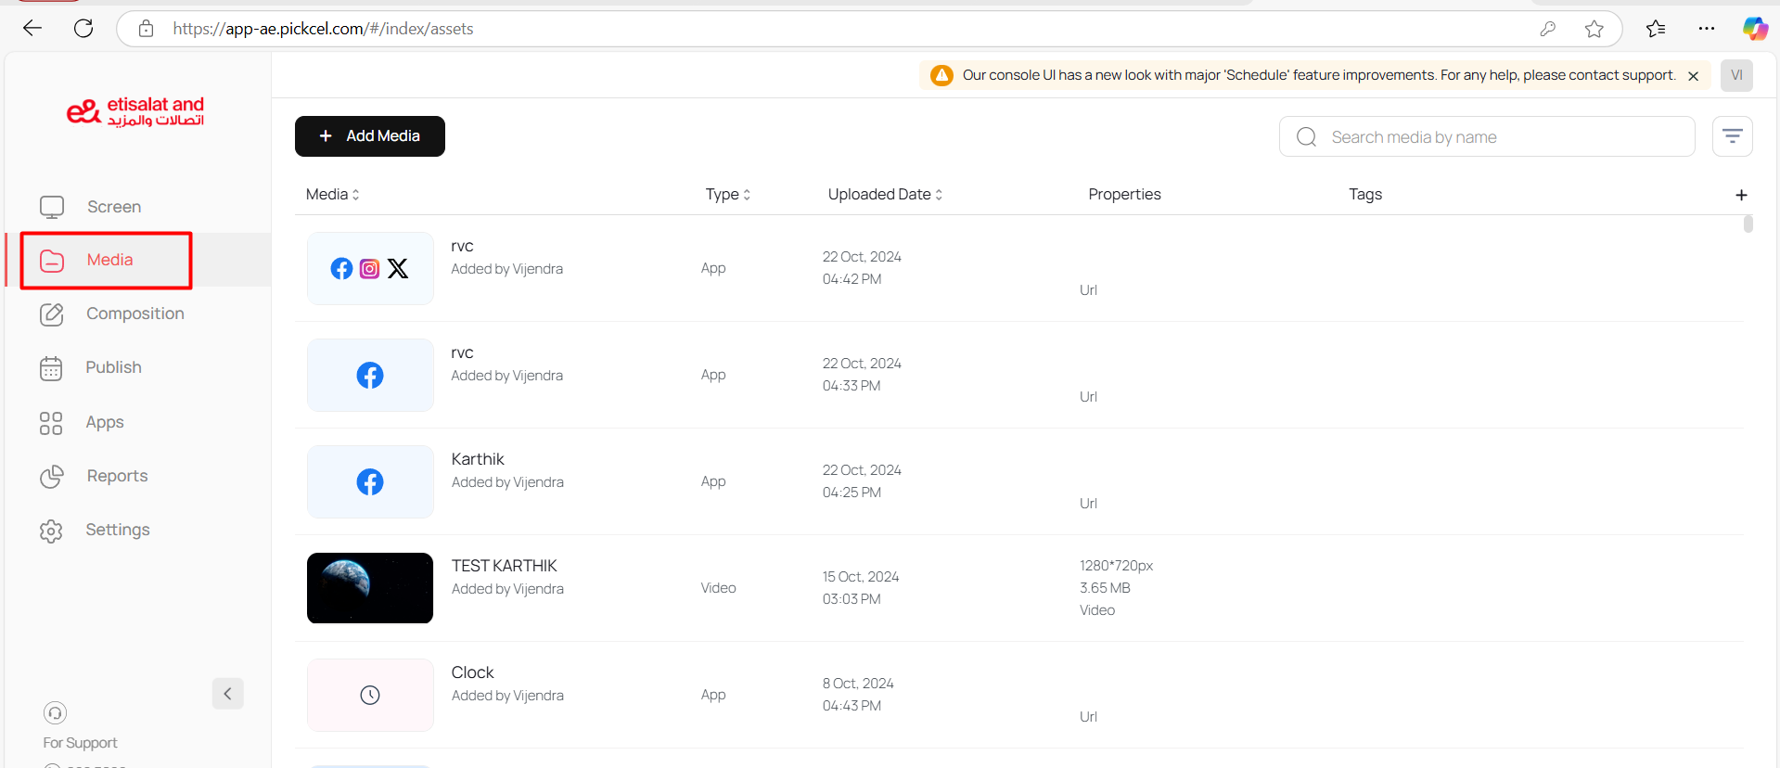Click the browser back arrow
The width and height of the screenshot is (1780, 768).
click(32, 29)
